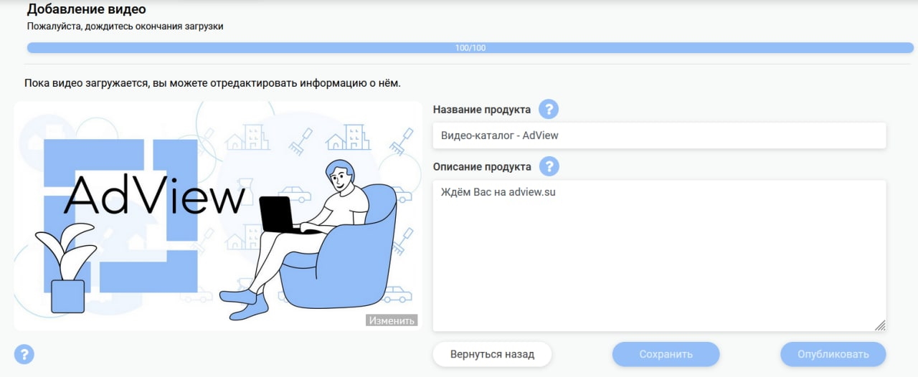Image resolution: width=918 pixels, height=377 pixels.
Task: Open help icon beside Название продукта
Action: click(x=549, y=110)
